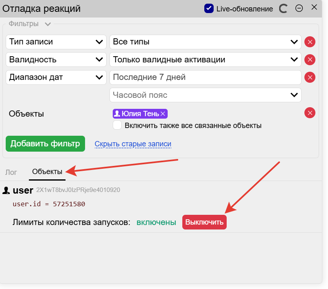Click the включены status text
This screenshot has height=289, width=328.
tap(156, 222)
